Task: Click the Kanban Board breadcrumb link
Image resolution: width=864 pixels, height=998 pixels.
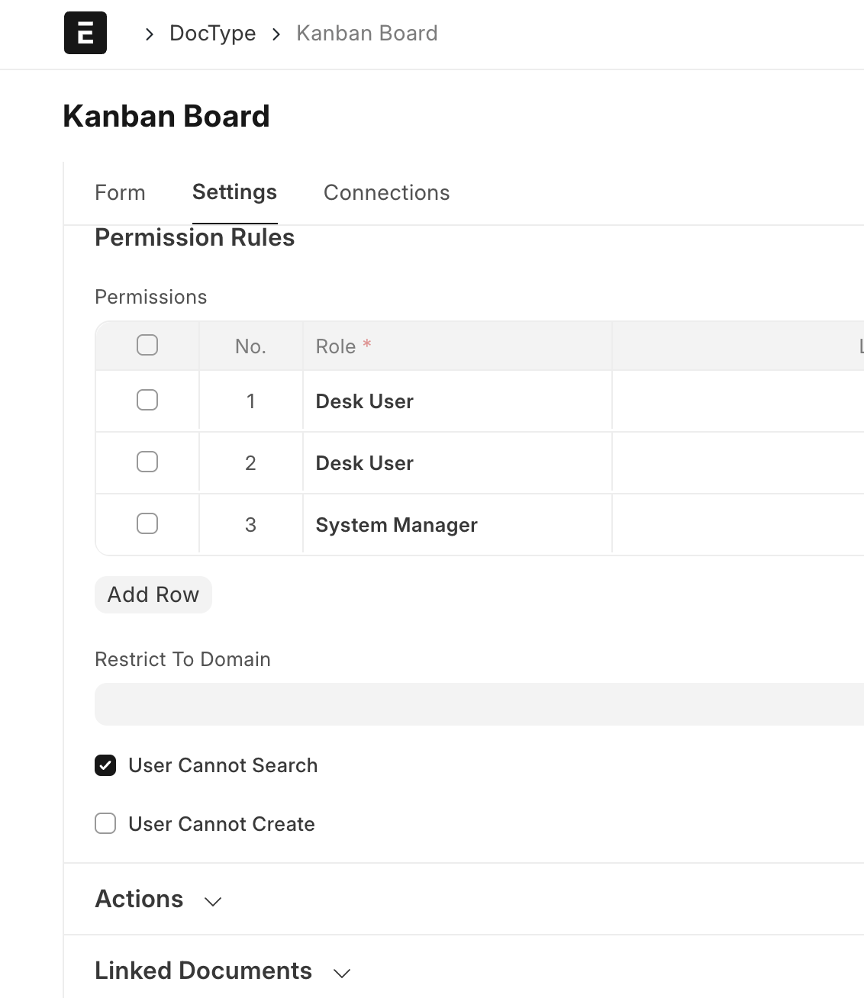Action: [366, 34]
